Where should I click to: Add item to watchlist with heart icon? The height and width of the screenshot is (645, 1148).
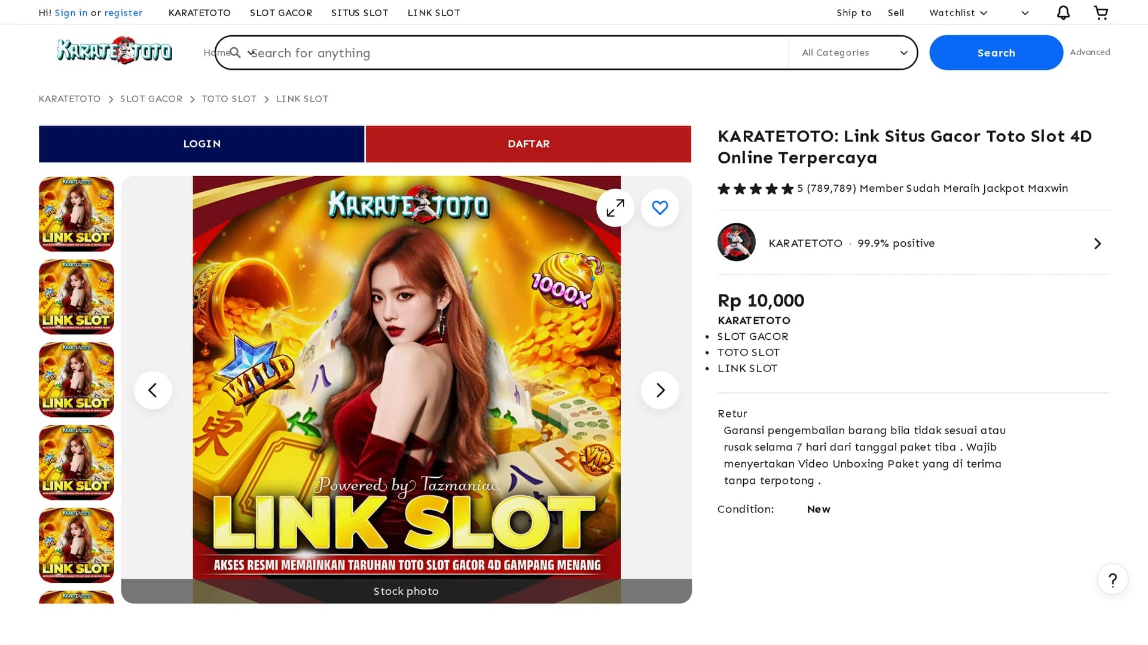660,208
